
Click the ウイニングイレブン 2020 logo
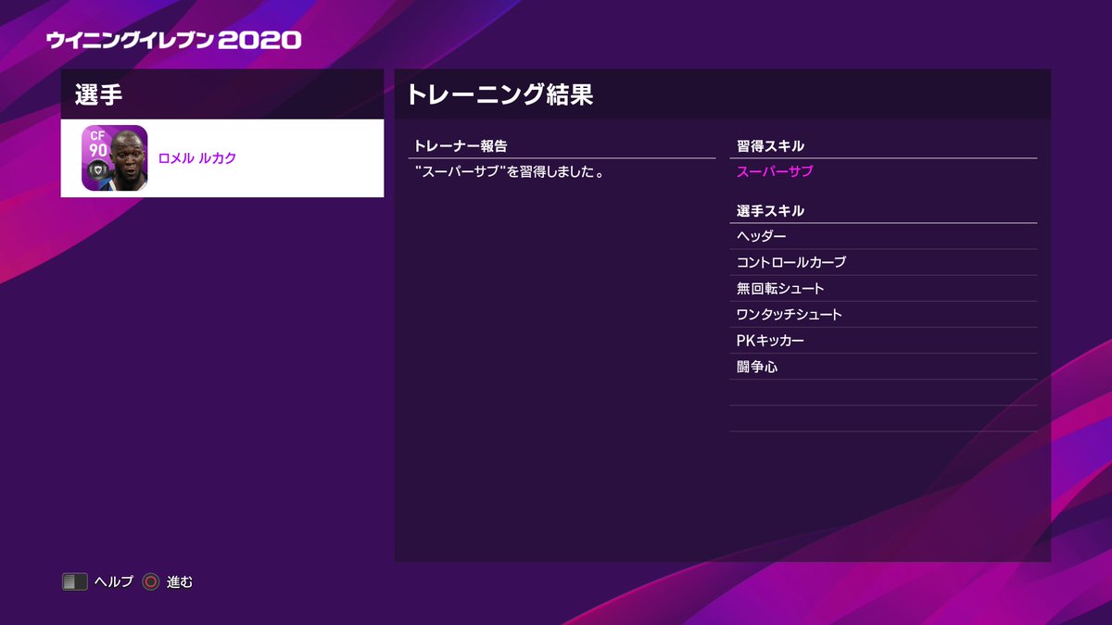pos(174,40)
